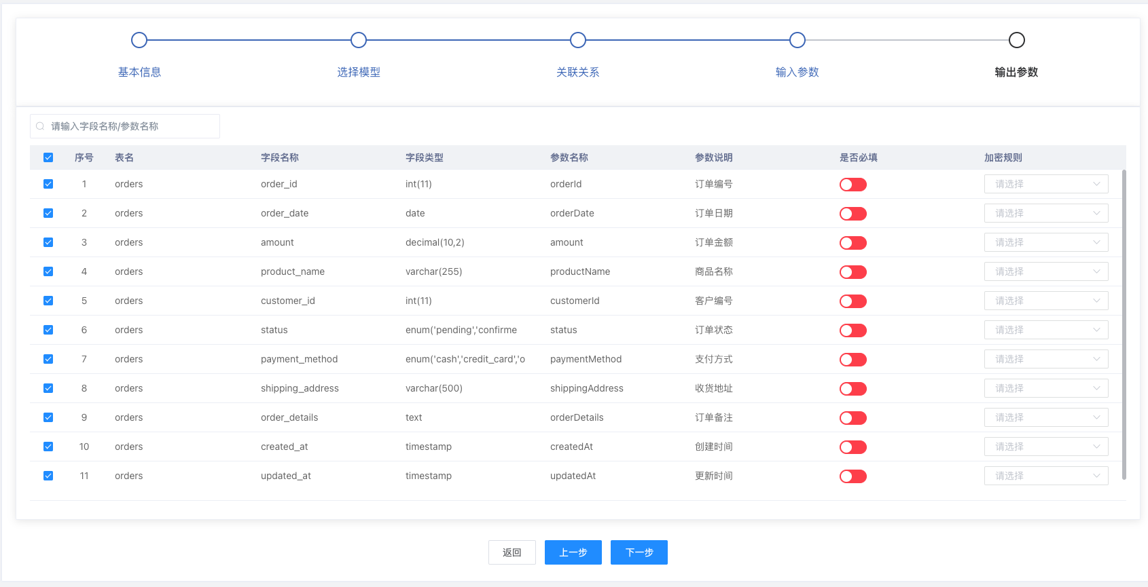Toggle the select-all header checkbox

click(x=48, y=157)
